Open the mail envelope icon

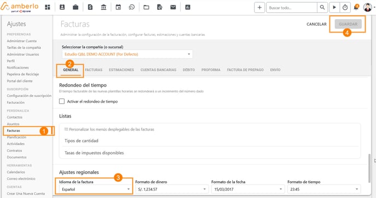coord(173,8)
